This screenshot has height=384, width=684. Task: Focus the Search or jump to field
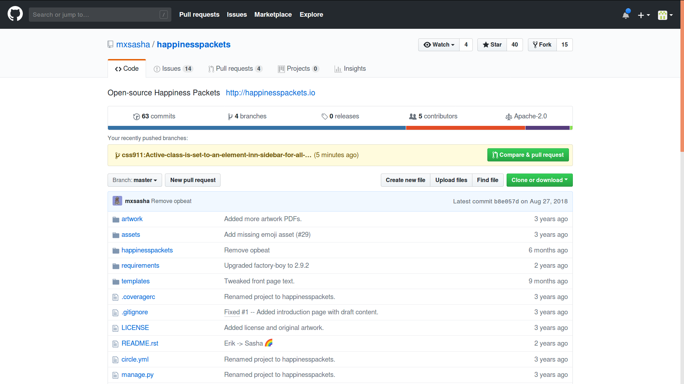(x=100, y=15)
